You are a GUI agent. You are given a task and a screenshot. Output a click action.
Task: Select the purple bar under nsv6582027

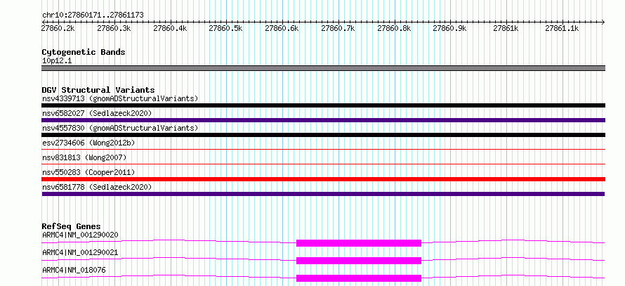point(324,120)
